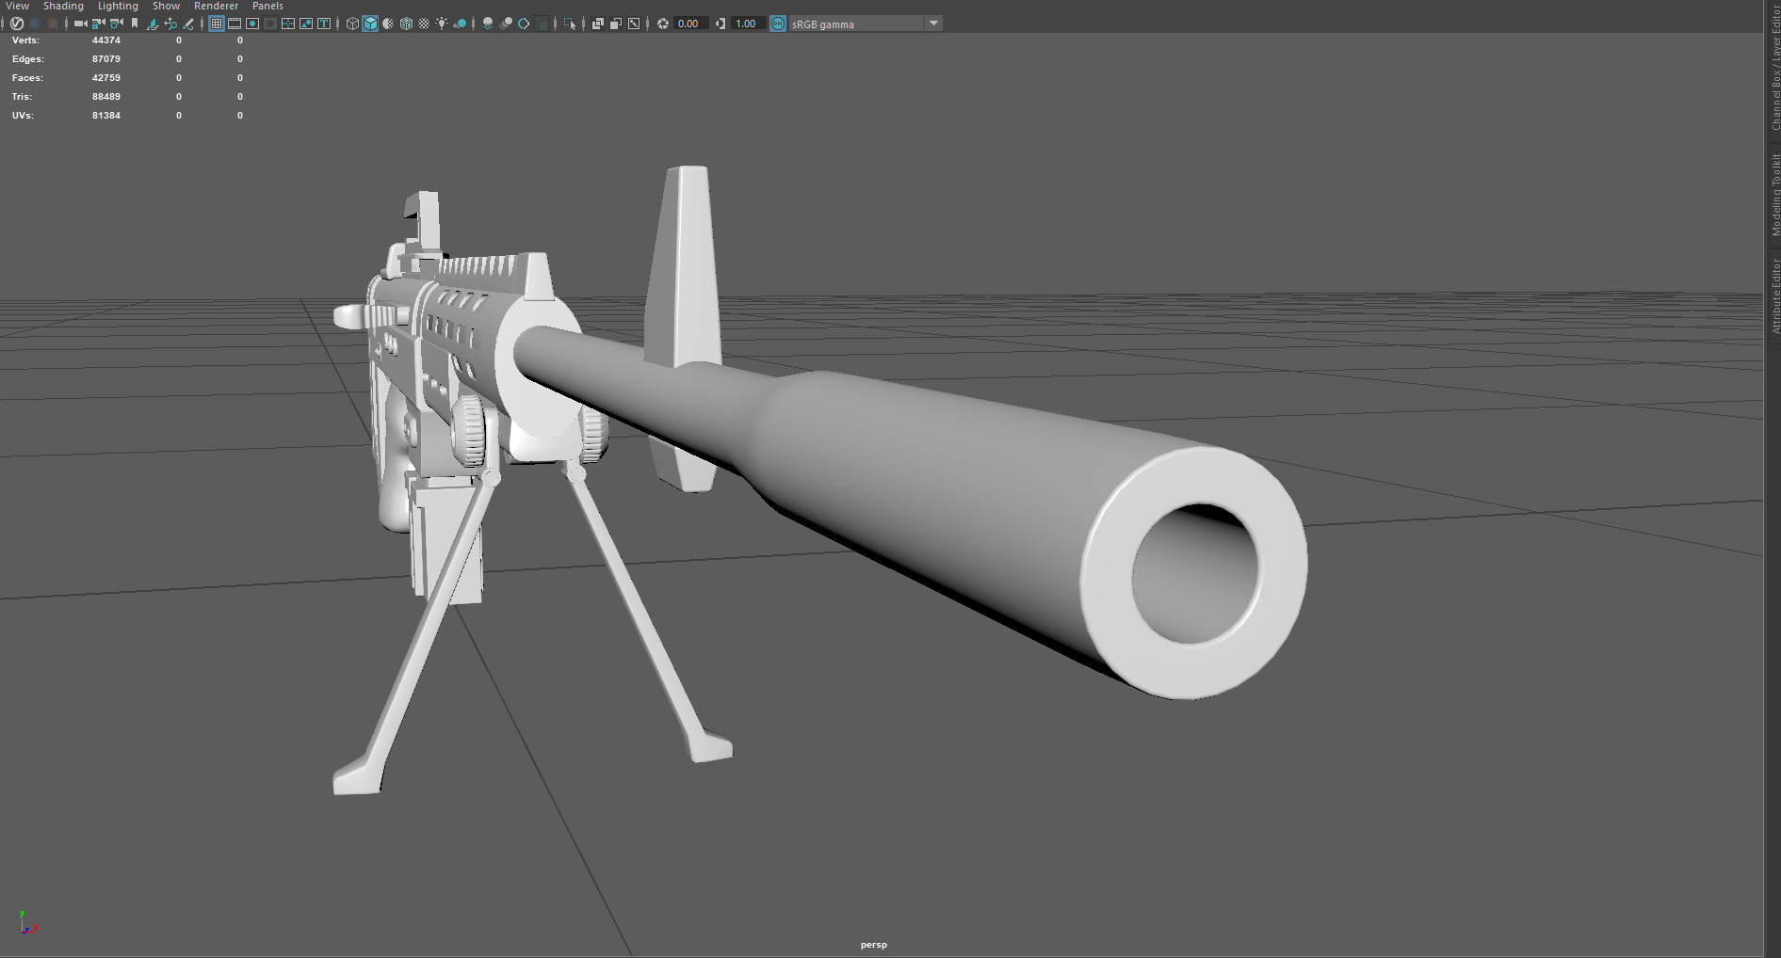The width and height of the screenshot is (1781, 958).
Task: Open the Show menu
Action: coord(166,6)
